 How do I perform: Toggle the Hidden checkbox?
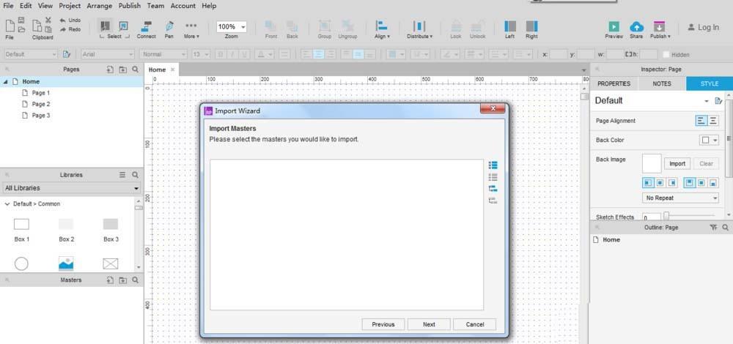pos(666,54)
